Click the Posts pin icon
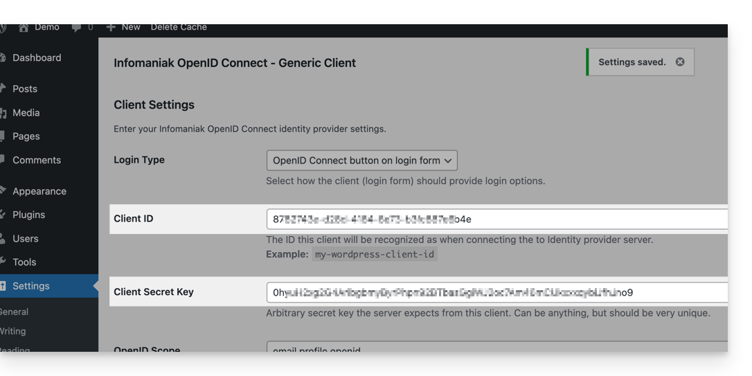 click(x=3, y=89)
